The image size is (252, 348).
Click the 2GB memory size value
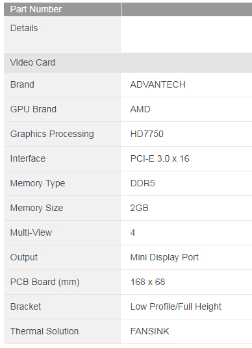[x=139, y=208]
